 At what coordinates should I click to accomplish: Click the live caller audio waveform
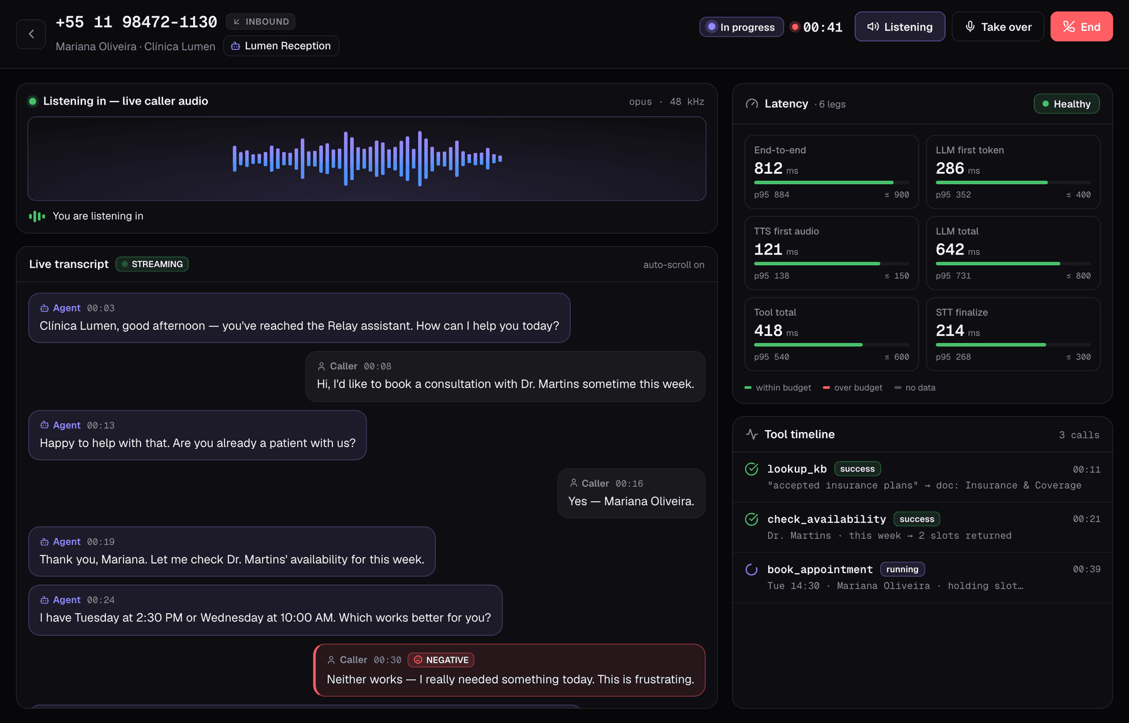tap(367, 159)
